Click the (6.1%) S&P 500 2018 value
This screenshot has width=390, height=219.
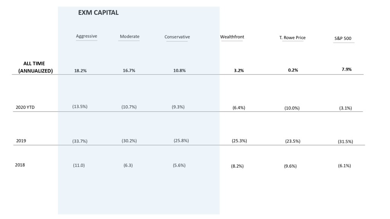344,165
